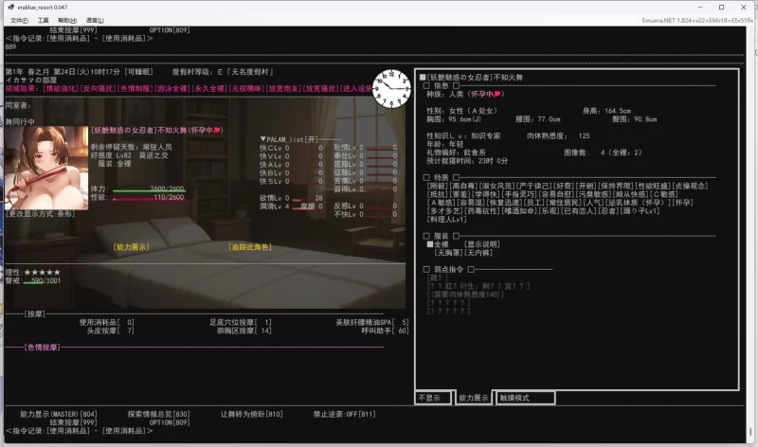Change display mode via 更改显示方式:条形
The image size is (758, 447).
[40, 214]
